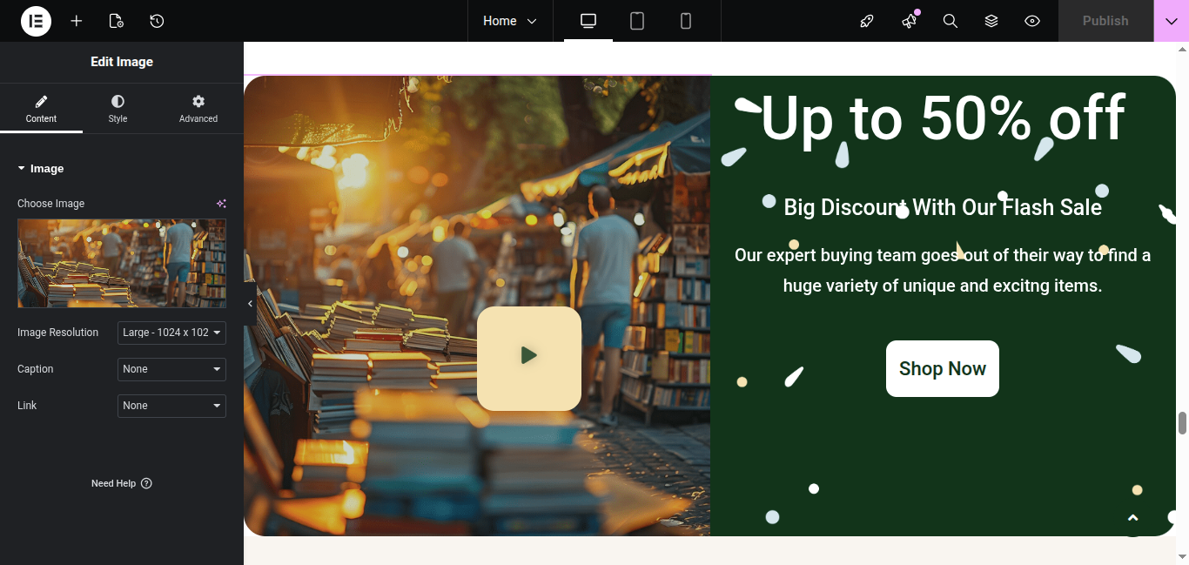The width and height of the screenshot is (1189, 565).
Task: Click the Choose Image thumbnail preview
Action: click(x=122, y=263)
